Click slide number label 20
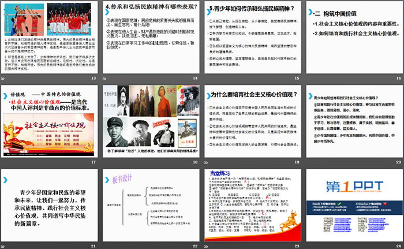The width and height of the screenshot is (404, 249). tap(399, 162)
